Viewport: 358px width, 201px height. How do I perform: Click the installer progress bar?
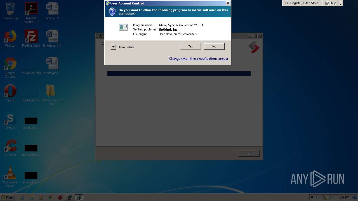pyautogui.click(x=179, y=73)
